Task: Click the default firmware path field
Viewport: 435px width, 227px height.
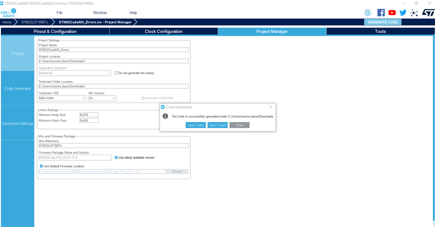Action: 102,172
